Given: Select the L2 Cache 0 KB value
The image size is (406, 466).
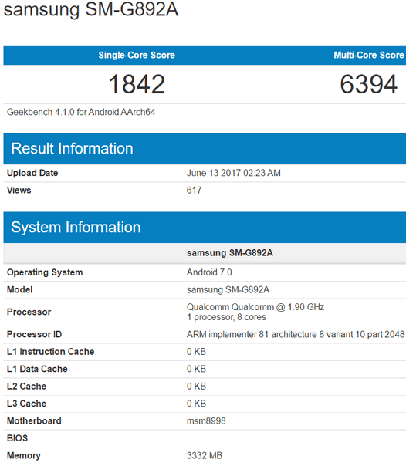Looking at the screenshot, I should pos(196,386).
